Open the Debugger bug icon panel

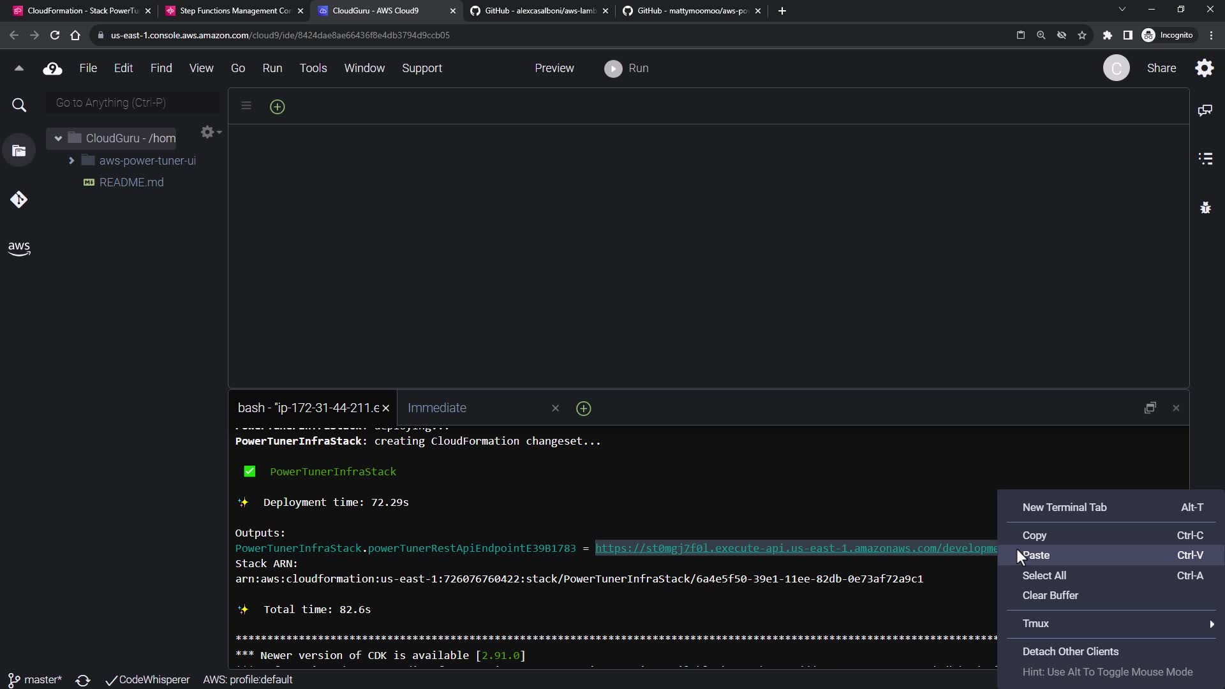click(x=1205, y=207)
